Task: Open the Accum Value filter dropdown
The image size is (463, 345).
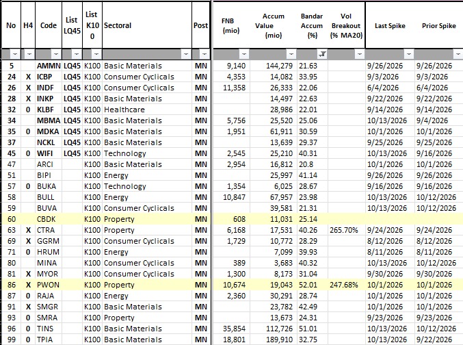Action: pyautogui.click(x=291, y=54)
